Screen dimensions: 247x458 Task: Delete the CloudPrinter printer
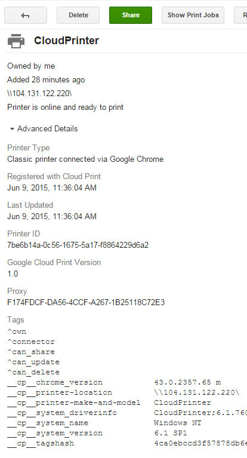78,15
